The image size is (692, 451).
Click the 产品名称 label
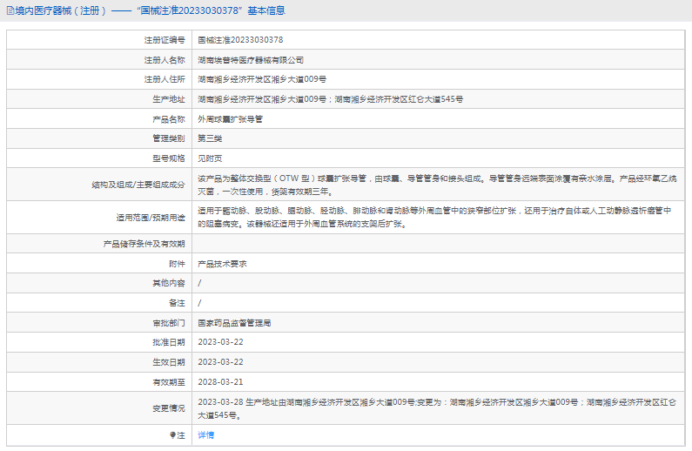[x=169, y=119]
